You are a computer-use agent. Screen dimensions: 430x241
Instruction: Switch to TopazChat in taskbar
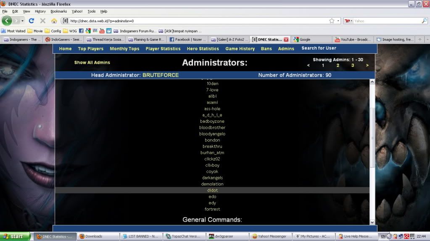[x=184, y=236]
